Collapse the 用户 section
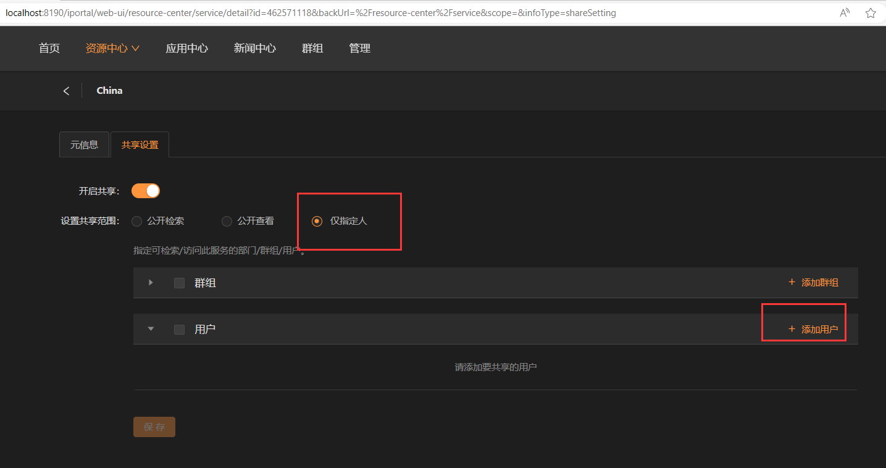Viewport: 886px width, 468px height. point(151,328)
